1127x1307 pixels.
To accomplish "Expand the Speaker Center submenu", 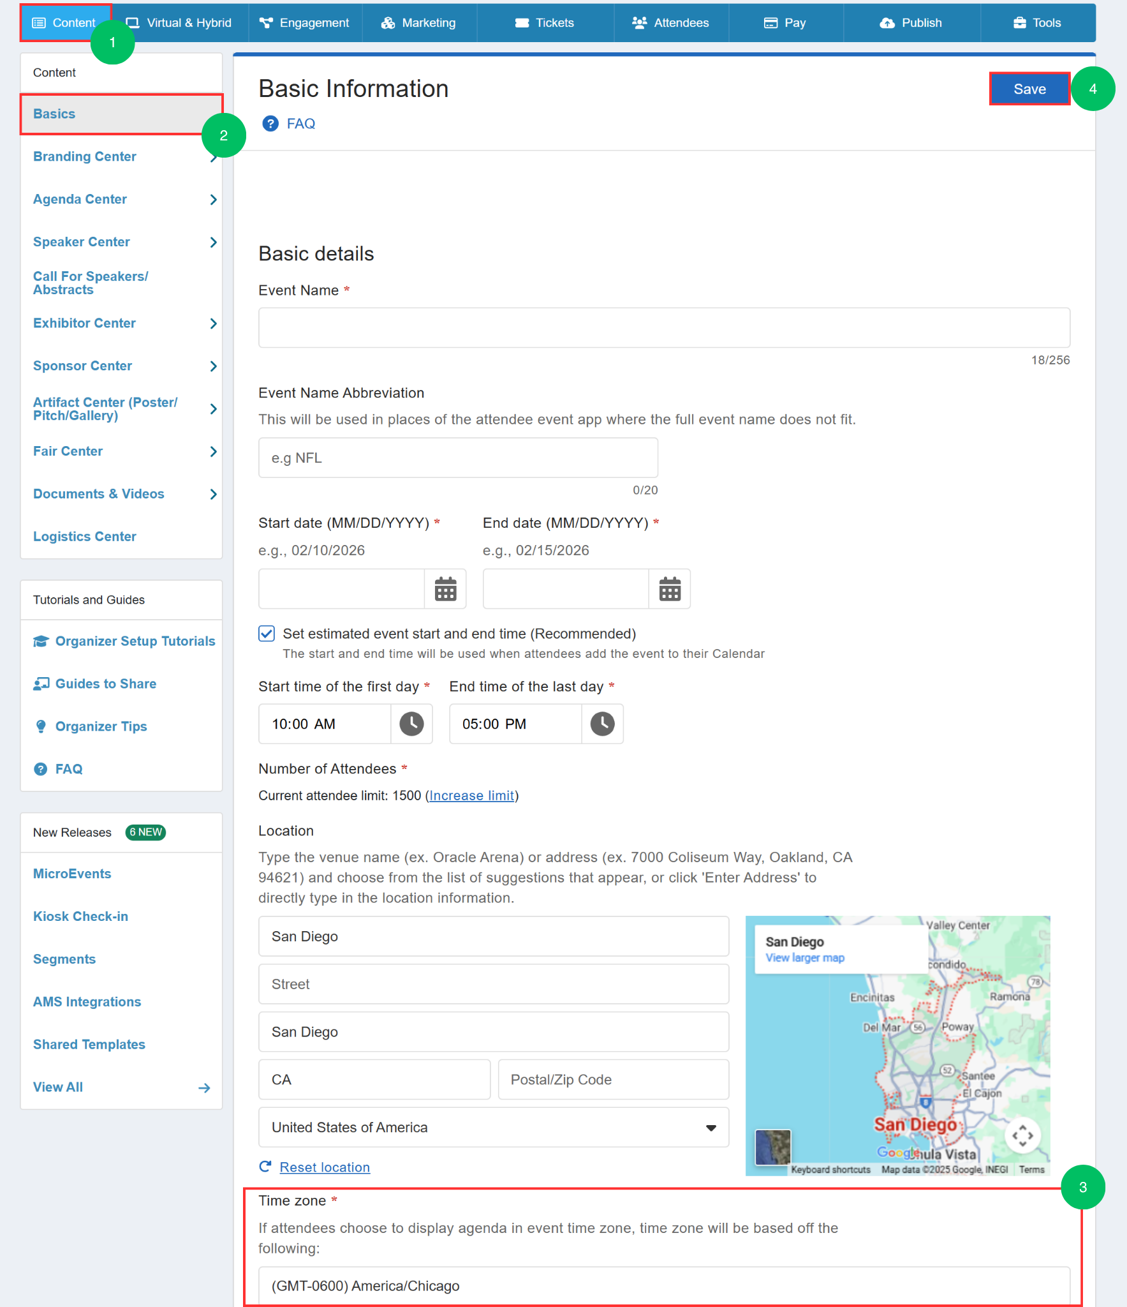I will pos(214,242).
